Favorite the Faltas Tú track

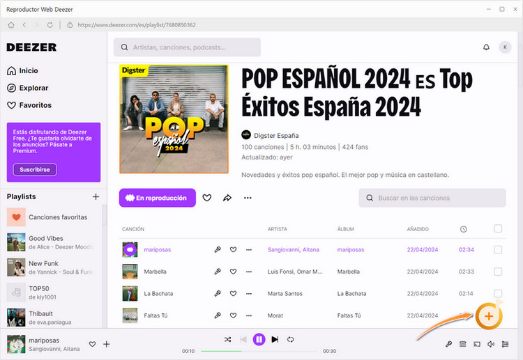coord(233,315)
